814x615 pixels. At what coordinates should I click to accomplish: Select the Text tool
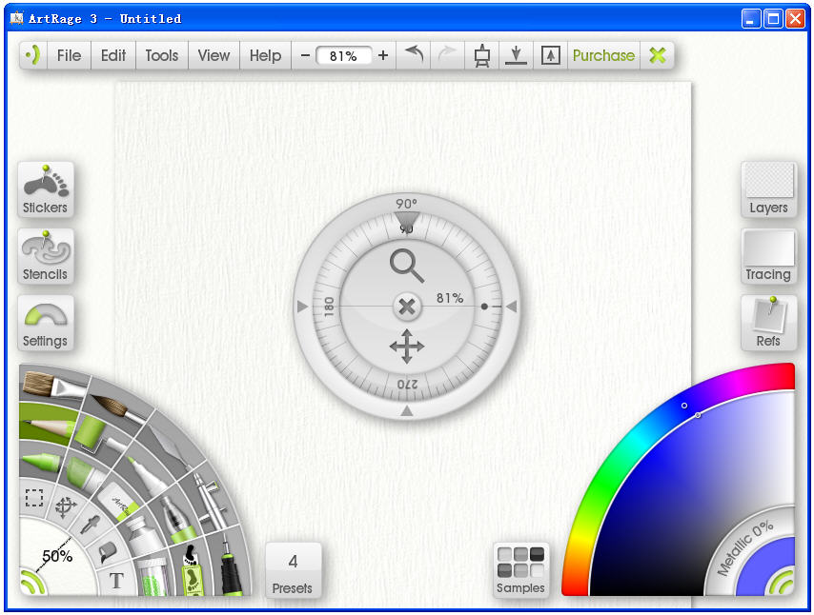click(116, 581)
